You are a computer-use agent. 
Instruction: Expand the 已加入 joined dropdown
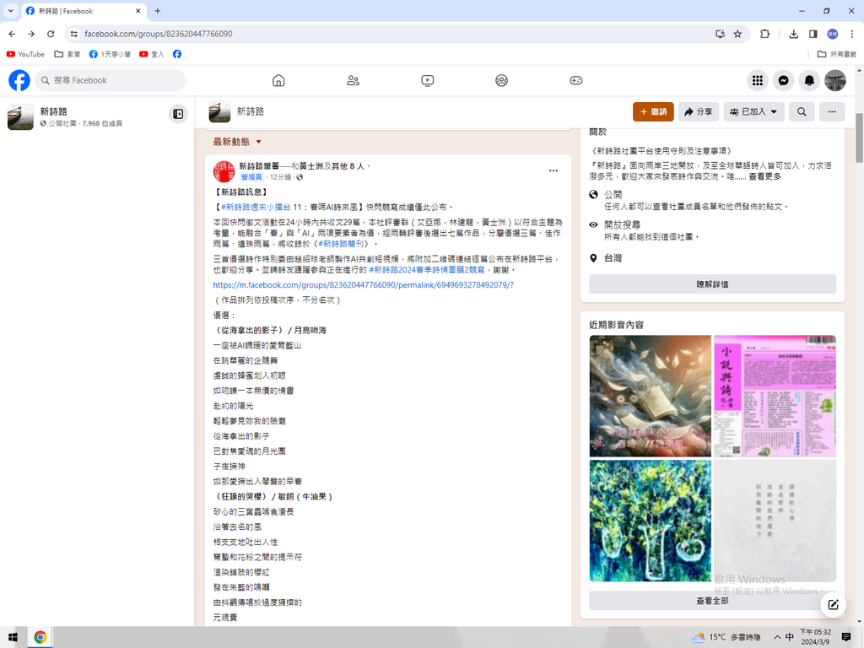point(753,111)
